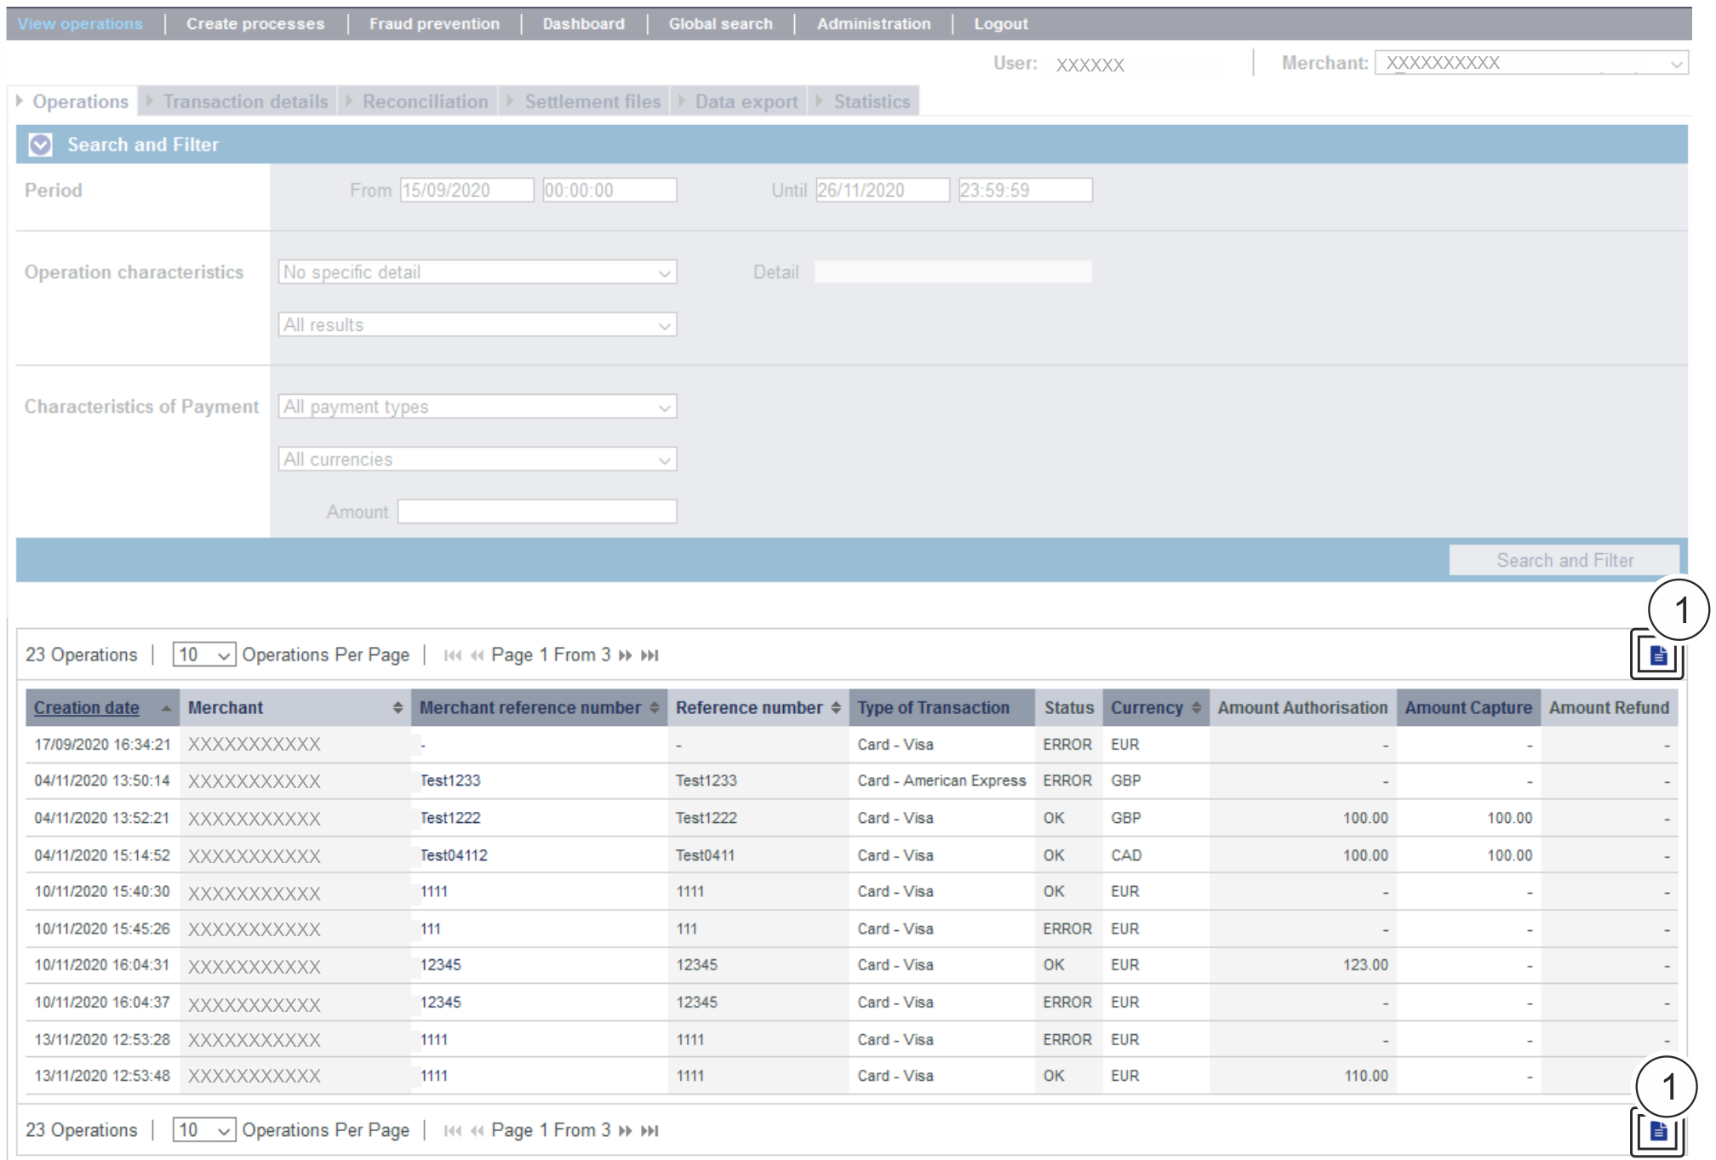1716x1160 pixels.
Task: Jump to last page in top pagination
Action: coord(650,655)
